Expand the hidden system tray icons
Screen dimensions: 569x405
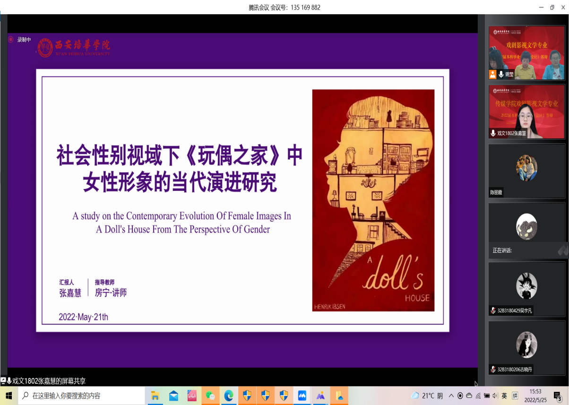coord(451,396)
